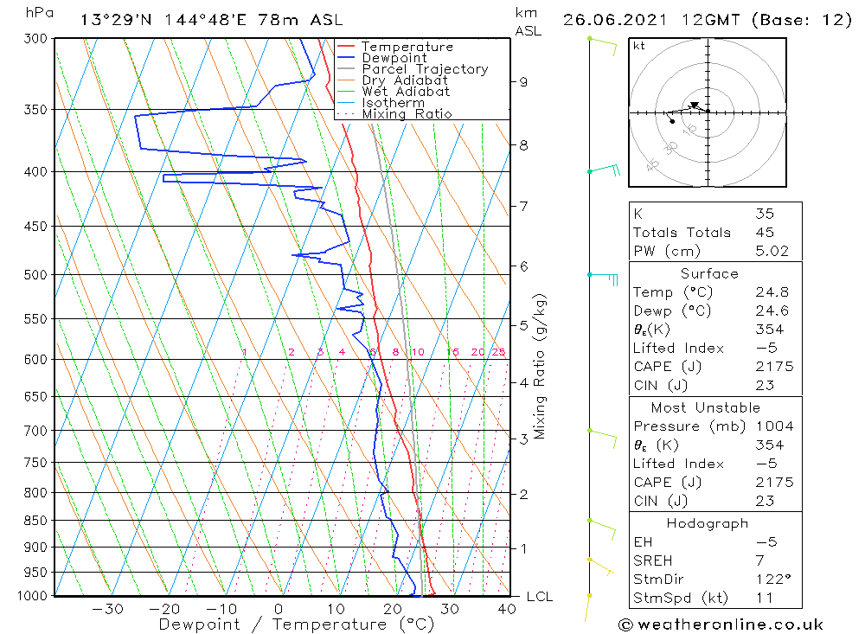Click the red Temperature legend line sample
865x634 pixels.
pos(346,47)
